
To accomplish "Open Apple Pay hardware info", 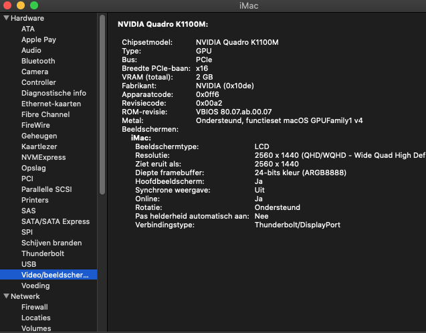I will [39, 39].
